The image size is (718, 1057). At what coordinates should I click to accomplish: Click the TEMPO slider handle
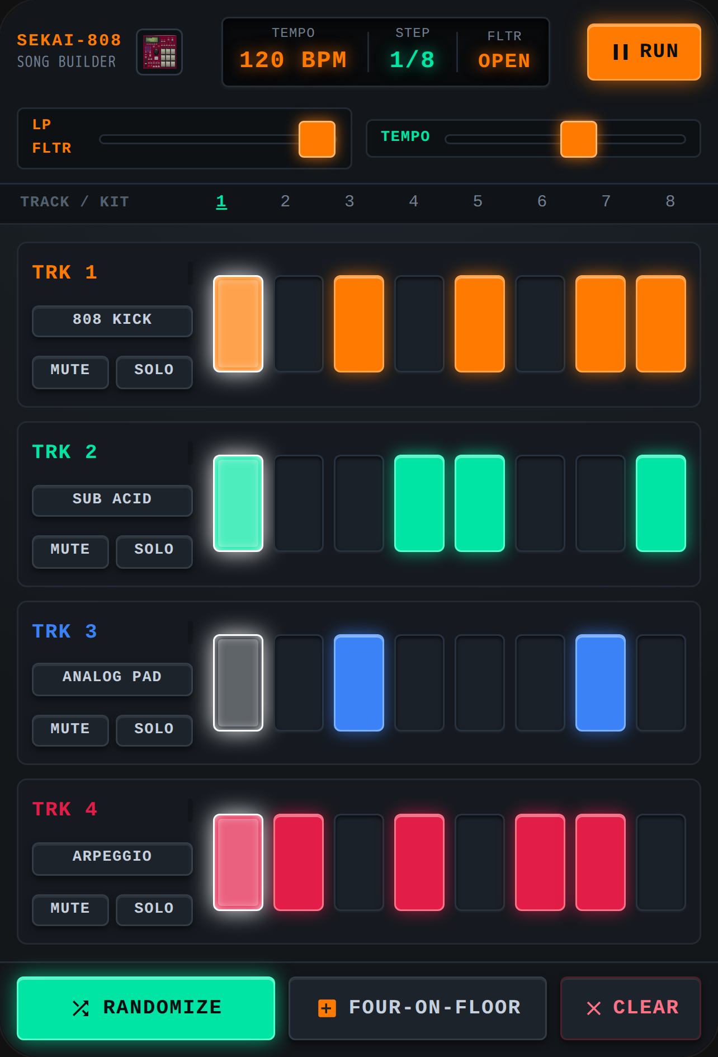(579, 139)
